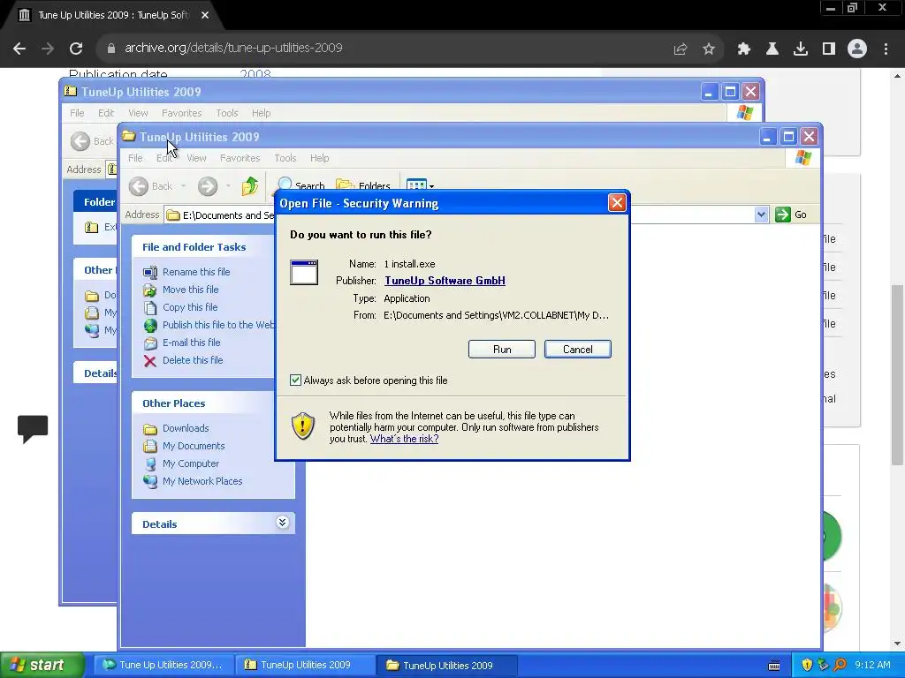Open the What's the risk link
The image size is (905, 678).
404,439
